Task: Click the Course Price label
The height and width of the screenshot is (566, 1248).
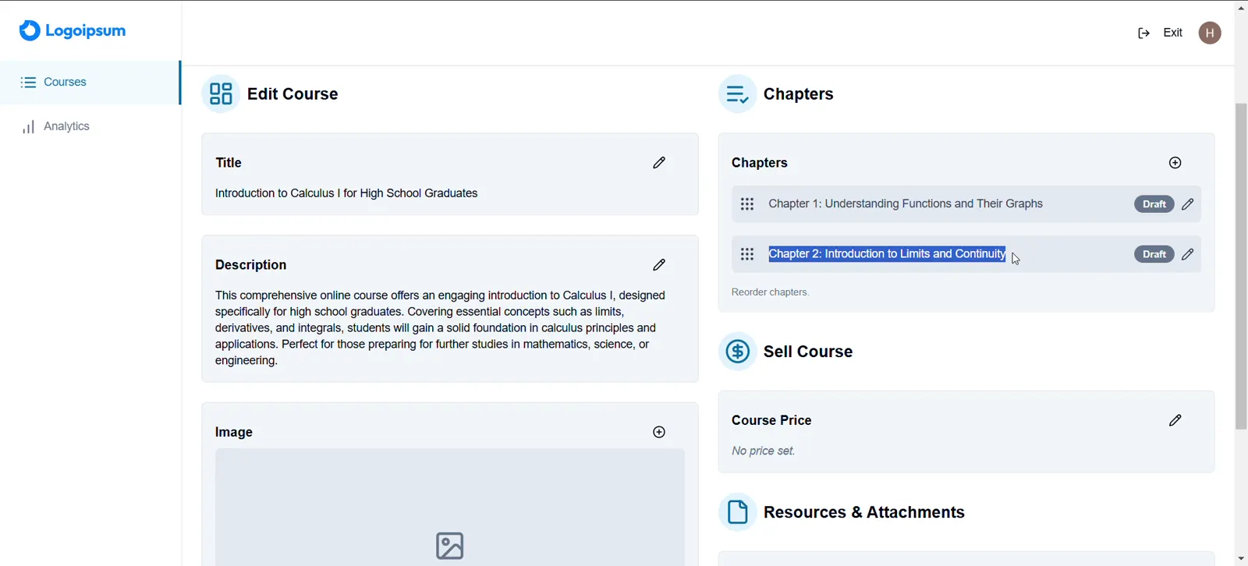Action: 771,420
